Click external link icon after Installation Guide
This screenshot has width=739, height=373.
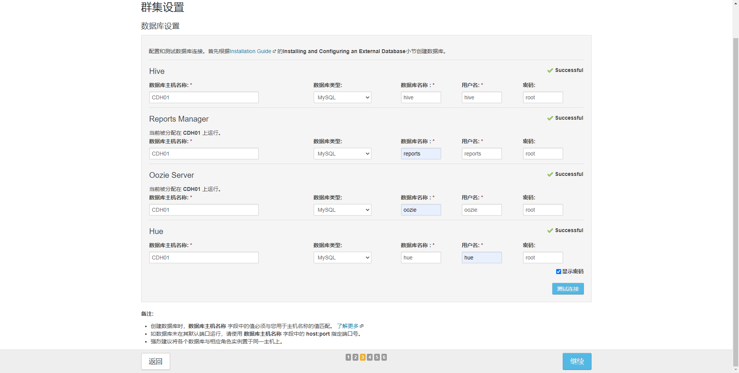(274, 51)
